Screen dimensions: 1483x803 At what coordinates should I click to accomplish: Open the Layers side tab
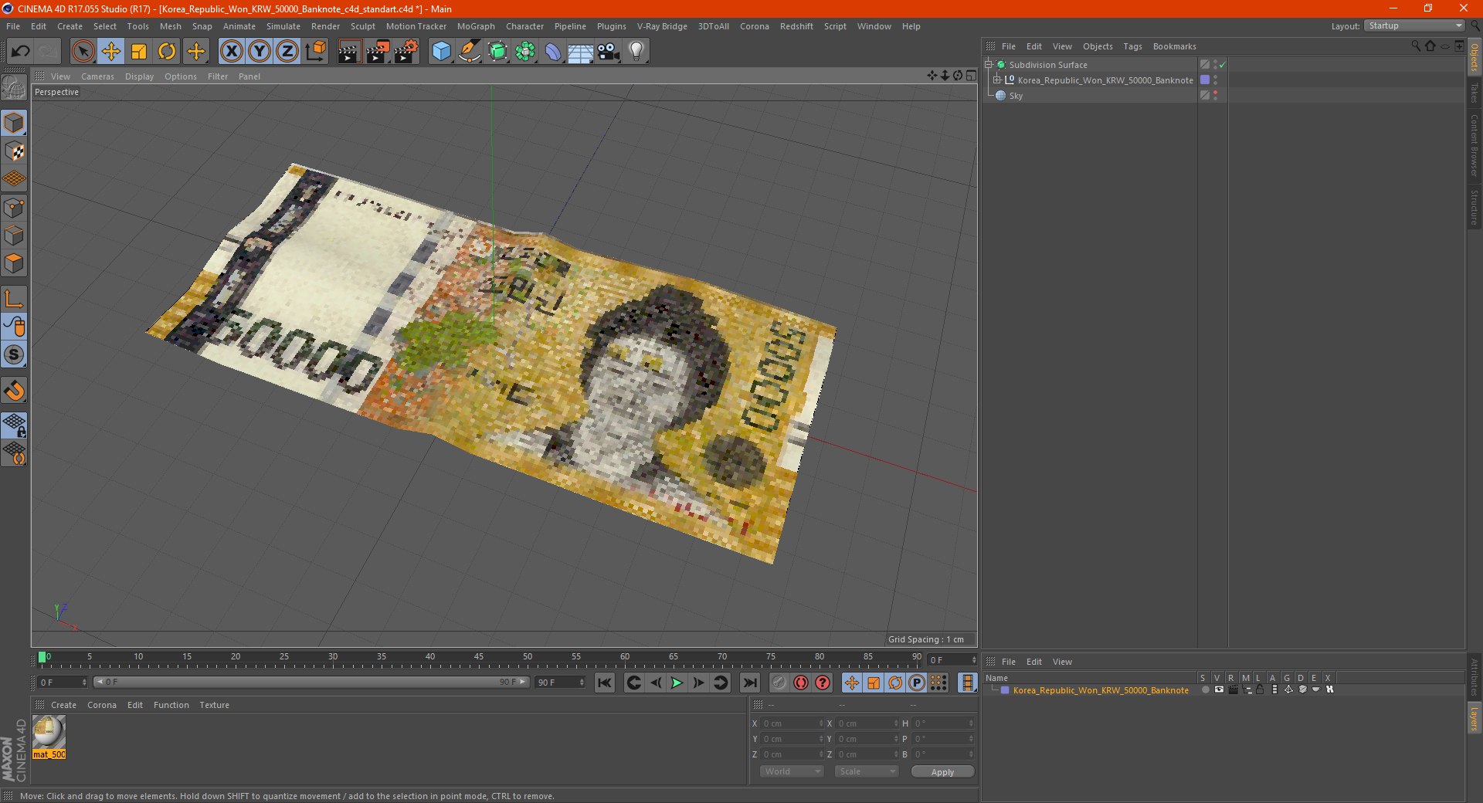click(1474, 718)
